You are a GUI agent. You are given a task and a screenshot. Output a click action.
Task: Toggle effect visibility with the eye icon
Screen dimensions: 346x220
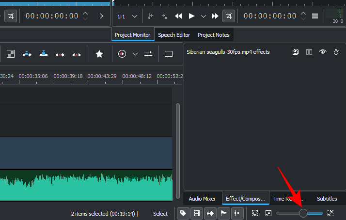tap(322, 52)
